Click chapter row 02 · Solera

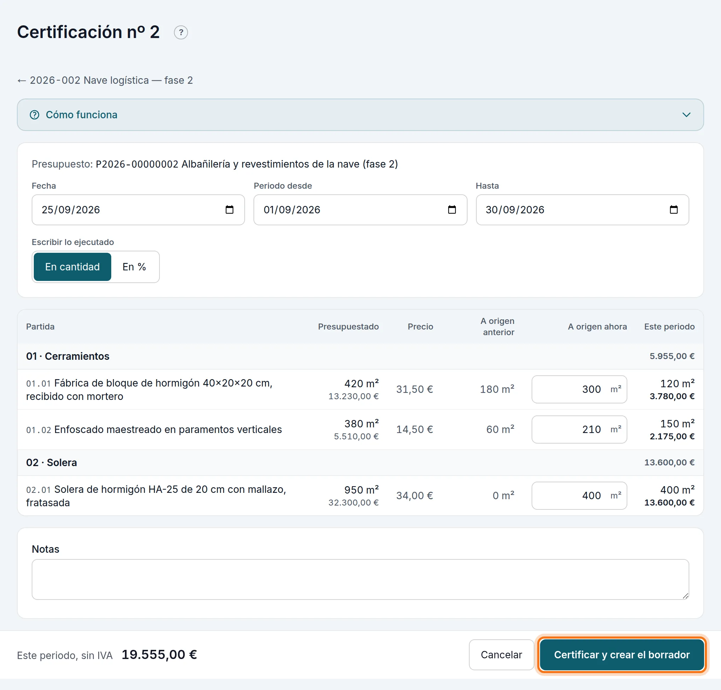click(360, 462)
